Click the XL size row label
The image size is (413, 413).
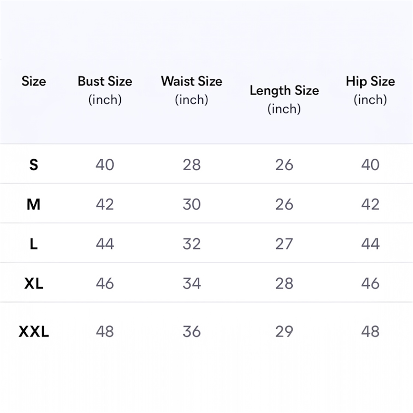[x=34, y=283]
